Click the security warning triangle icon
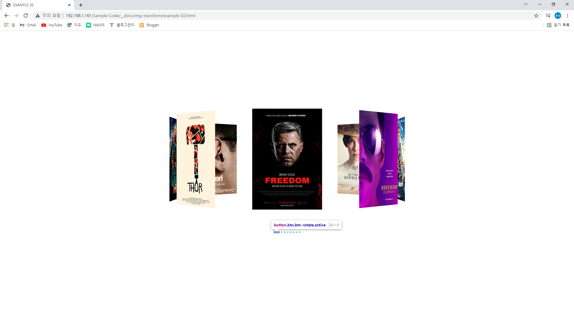 38,16
